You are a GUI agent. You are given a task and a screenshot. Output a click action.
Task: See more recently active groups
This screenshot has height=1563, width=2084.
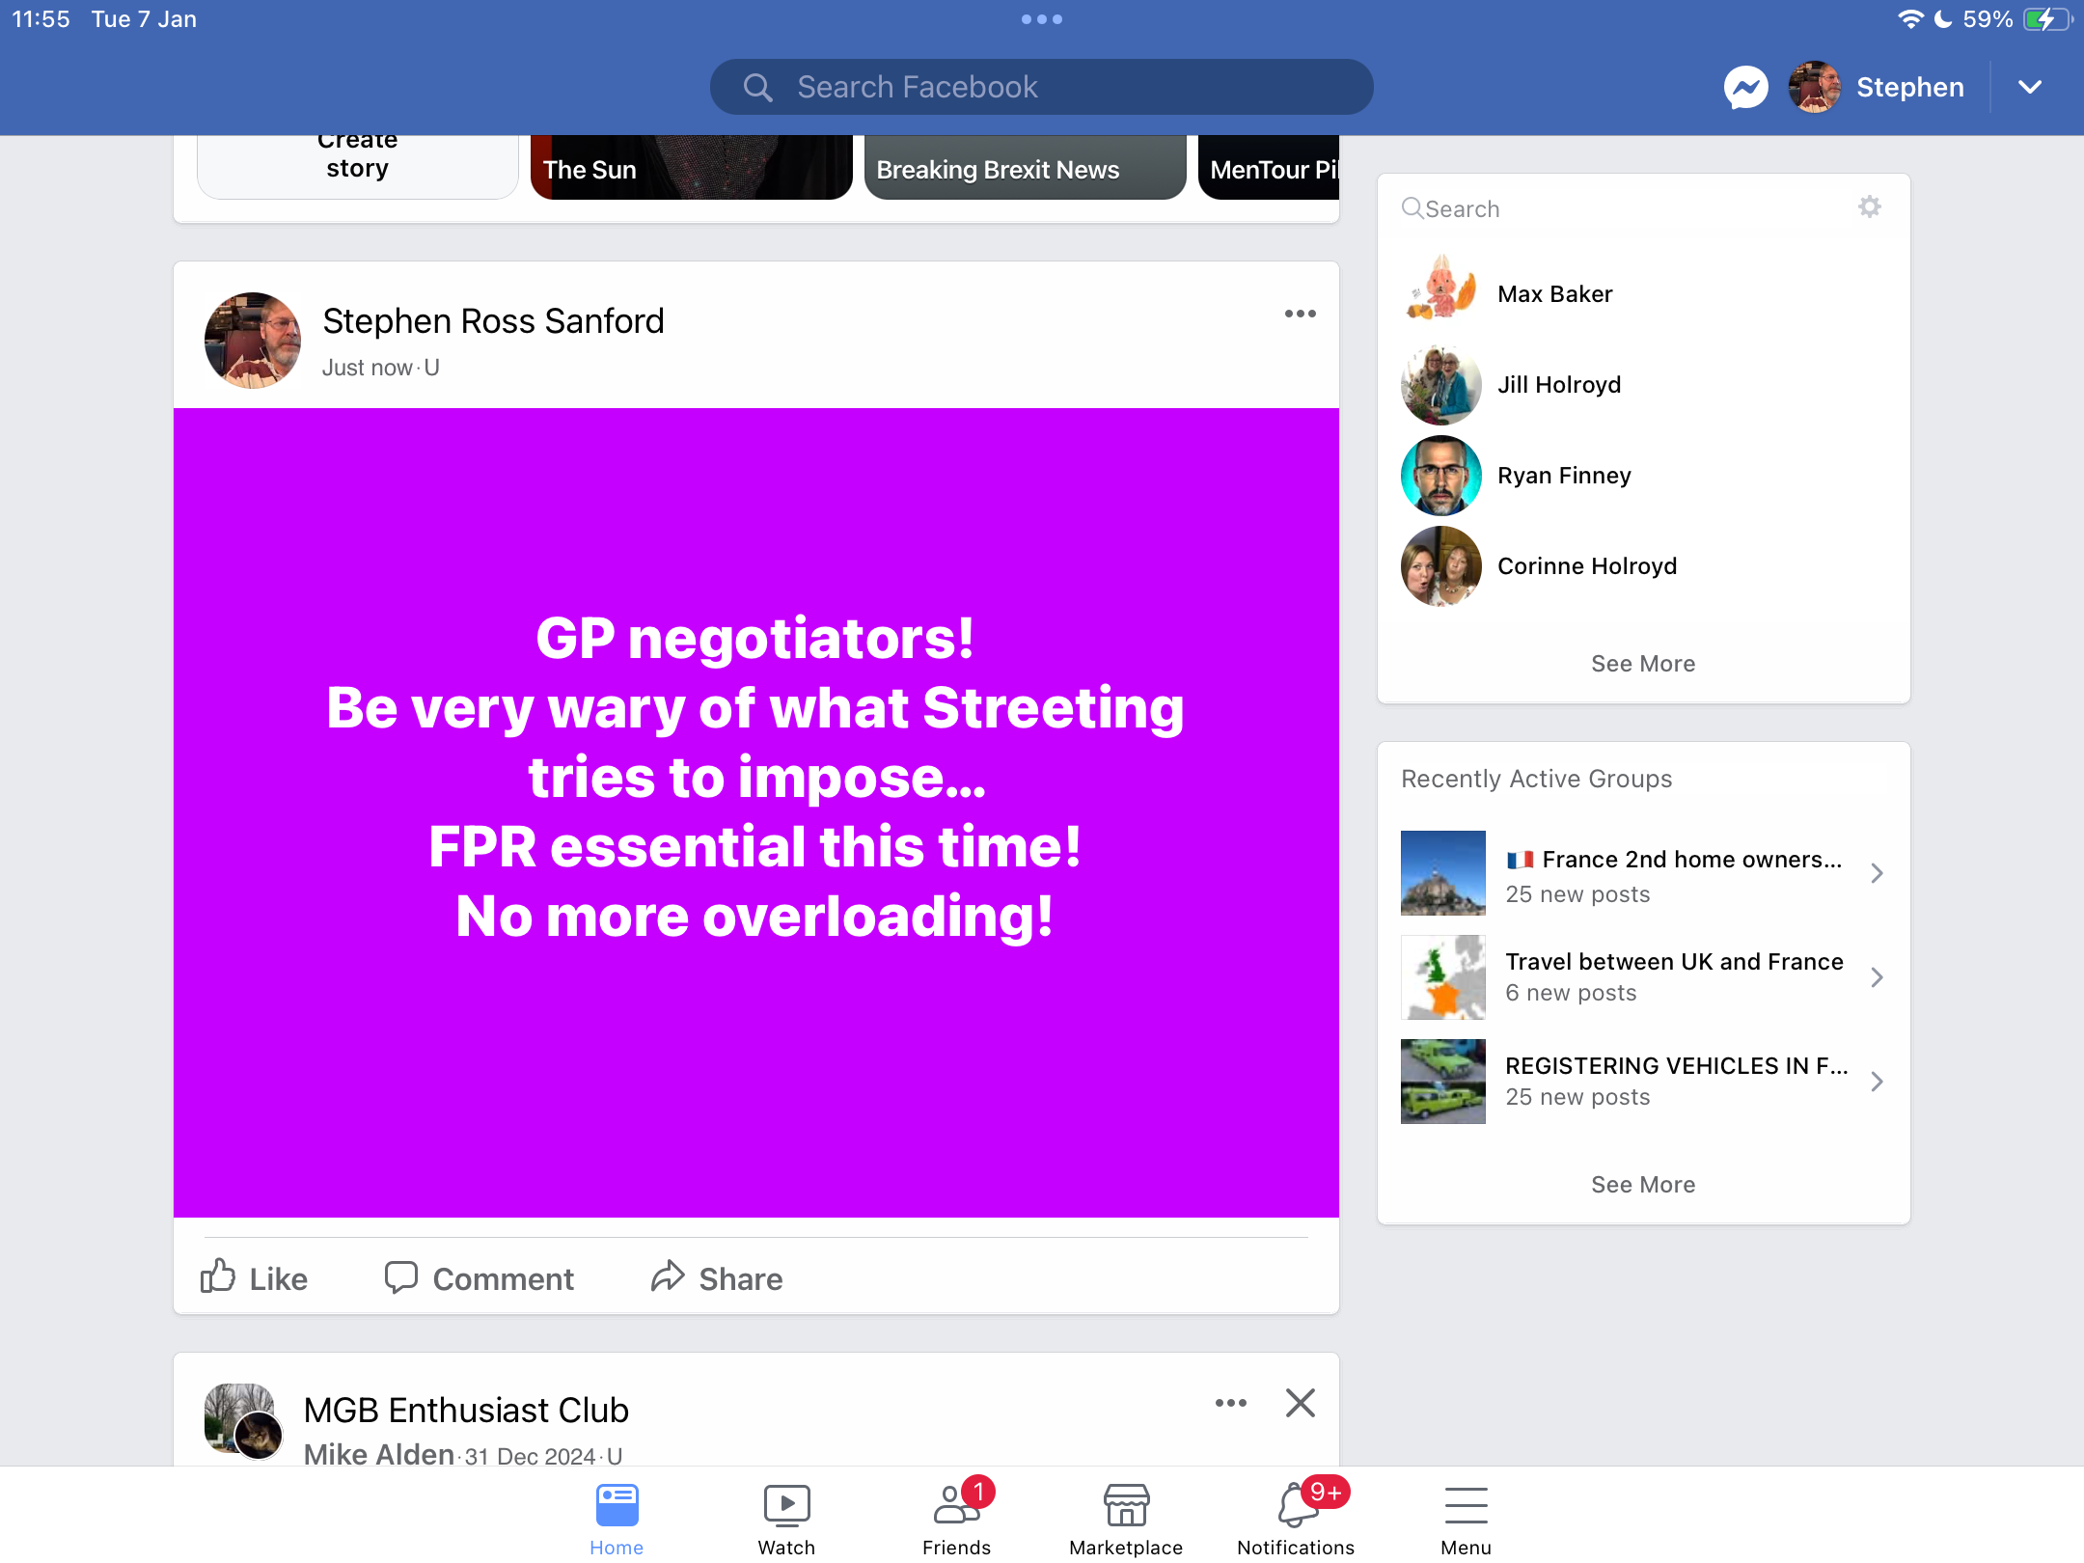pos(1643,1185)
